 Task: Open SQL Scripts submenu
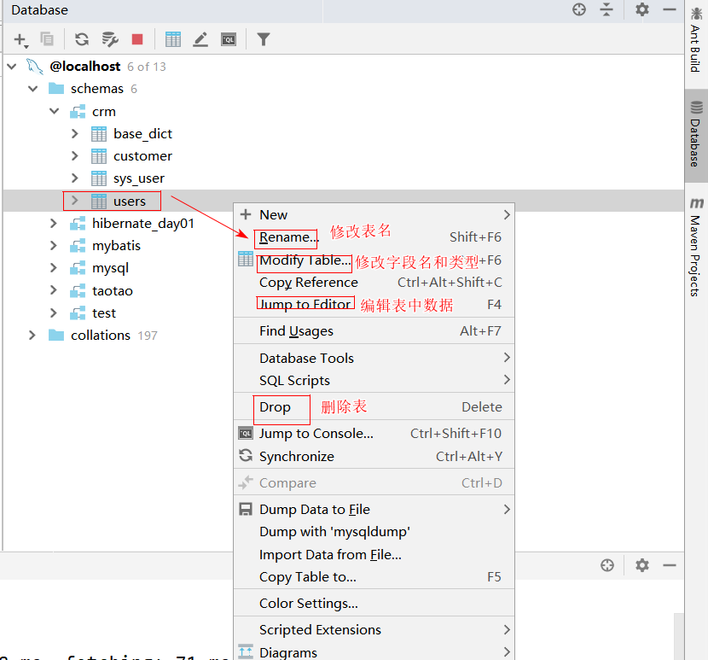tap(374, 380)
